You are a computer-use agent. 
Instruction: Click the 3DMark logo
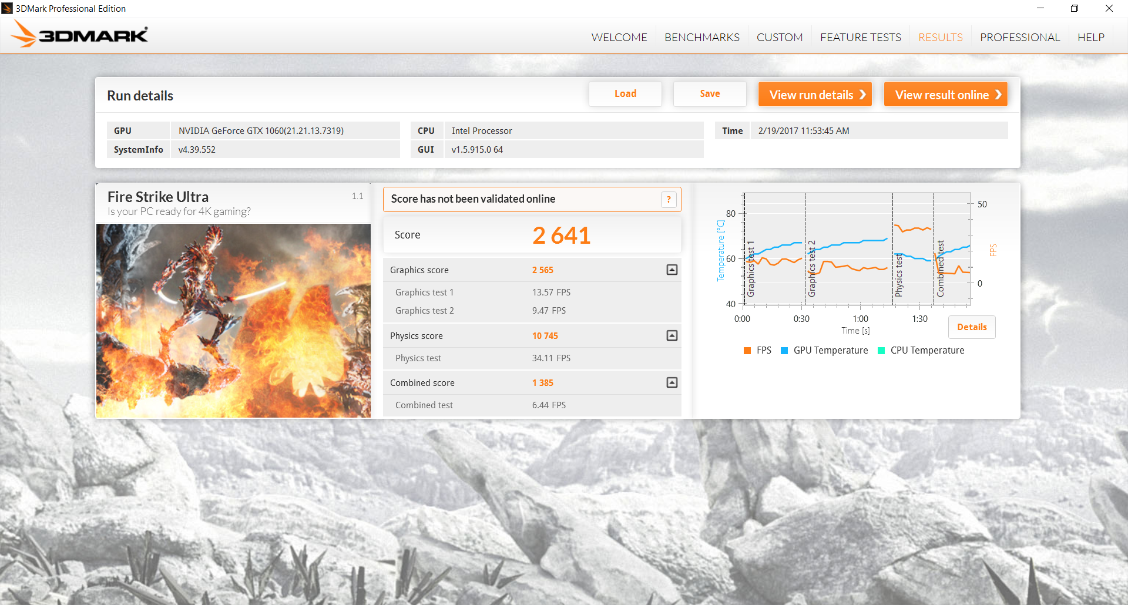tap(79, 34)
